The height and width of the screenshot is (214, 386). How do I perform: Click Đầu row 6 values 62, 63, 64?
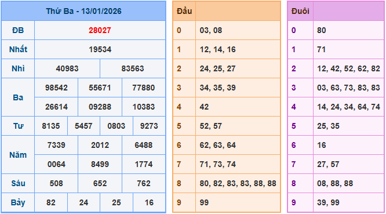point(217,145)
